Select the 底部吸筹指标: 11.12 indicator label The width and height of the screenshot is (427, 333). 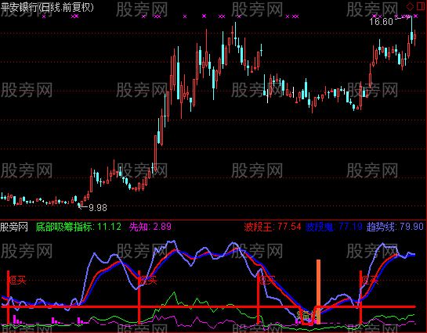tap(78, 227)
